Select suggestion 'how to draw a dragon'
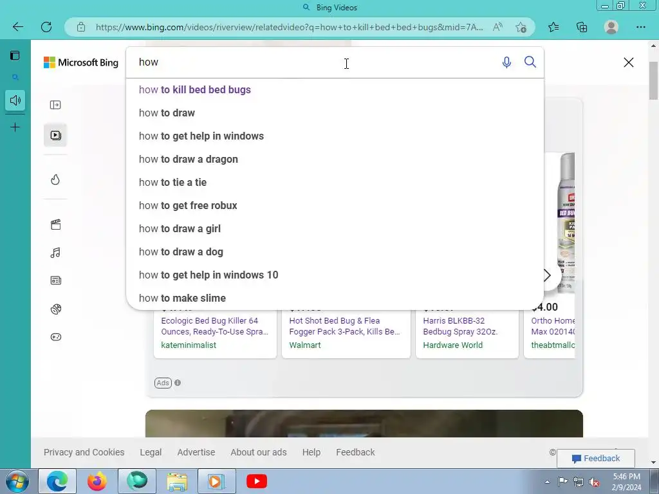Image resolution: width=659 pixels, height=494 pixels. (335, 160)
